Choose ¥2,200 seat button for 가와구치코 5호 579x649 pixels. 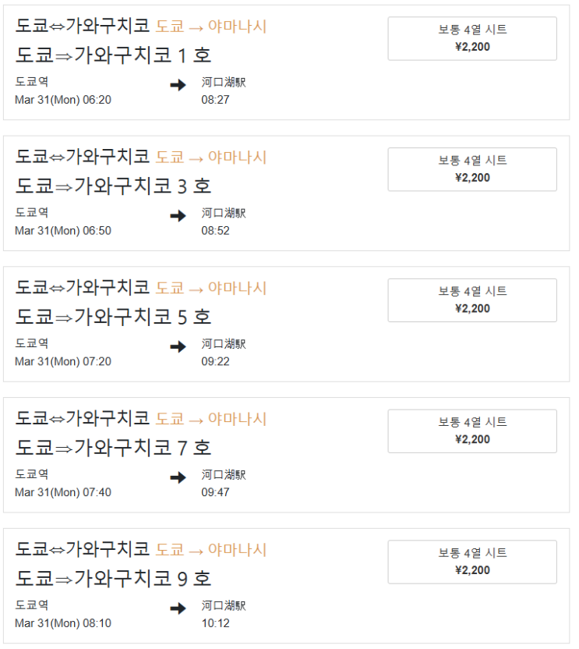[x=472, y=300]
